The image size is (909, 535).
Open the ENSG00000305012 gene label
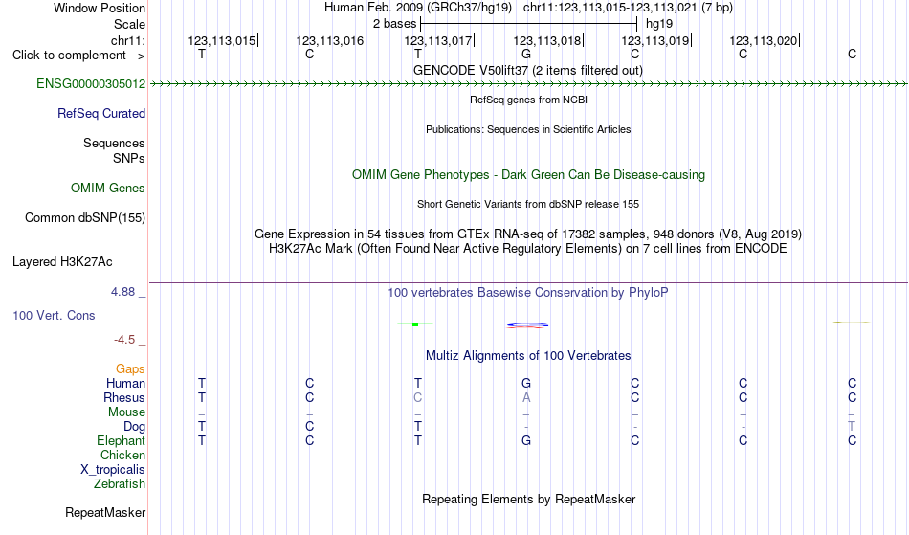point(91,84)
